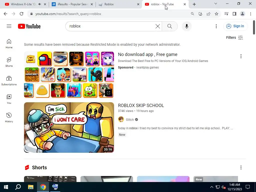Screen dimensions: 256x192
Task: Open YouTube settings three-dot menu
Action: coord(216,26)
